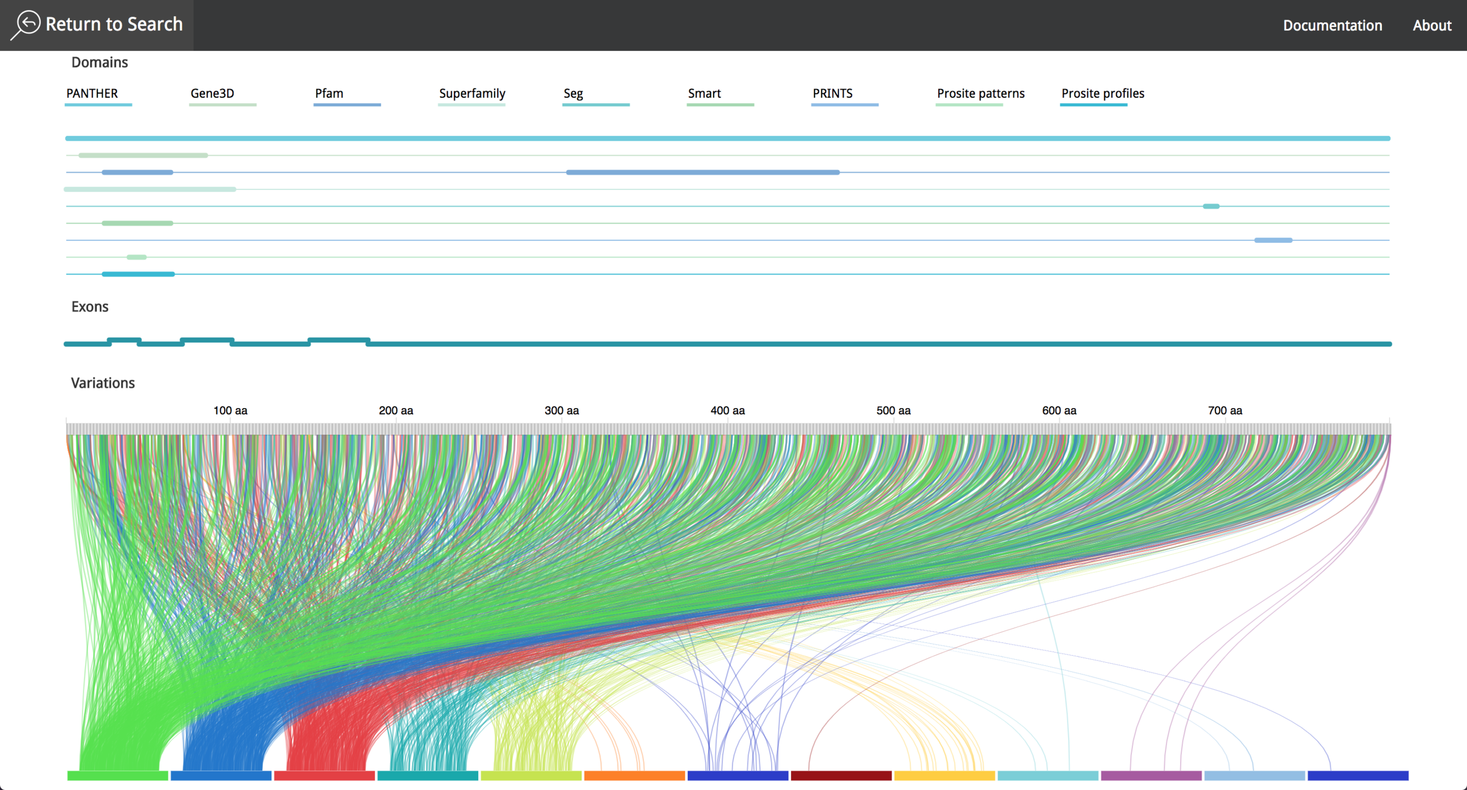Toggle the PRINTS domain legend
1467x790 pixels.
844,96
